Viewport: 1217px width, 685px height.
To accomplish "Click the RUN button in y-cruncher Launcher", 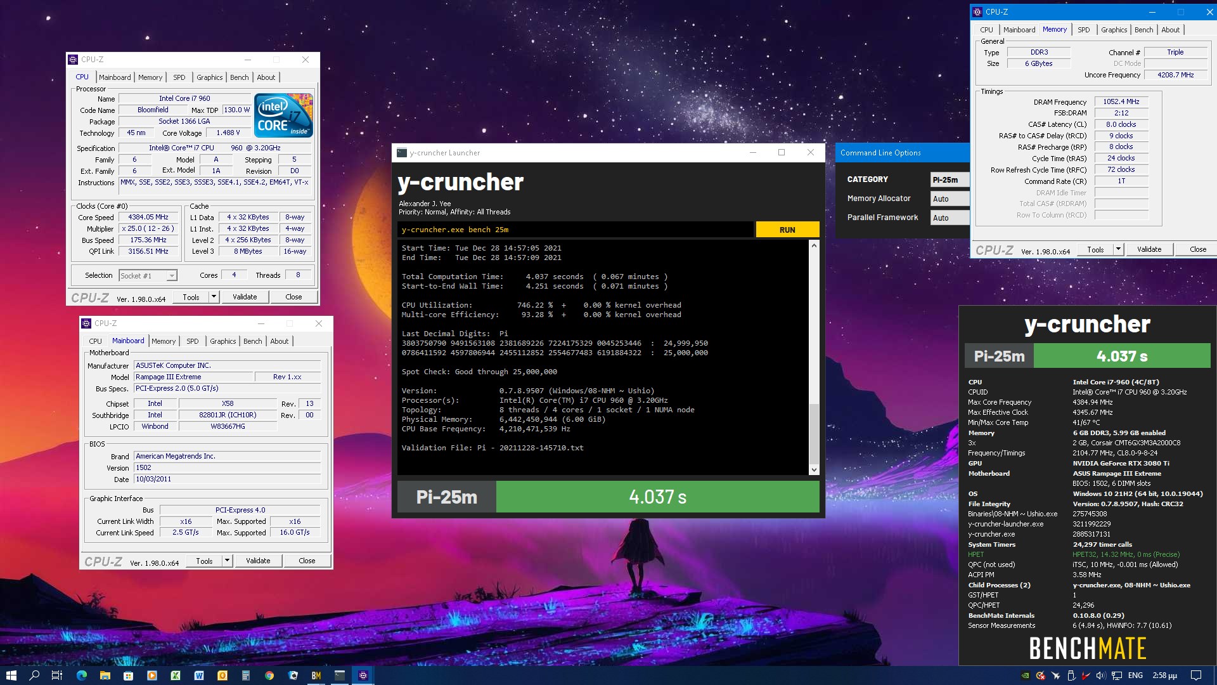I will click(787, 230).
